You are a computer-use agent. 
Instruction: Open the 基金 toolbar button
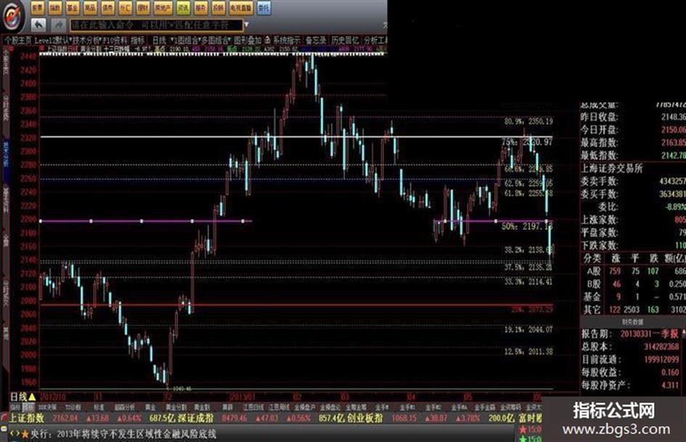(x=73, y=8)
